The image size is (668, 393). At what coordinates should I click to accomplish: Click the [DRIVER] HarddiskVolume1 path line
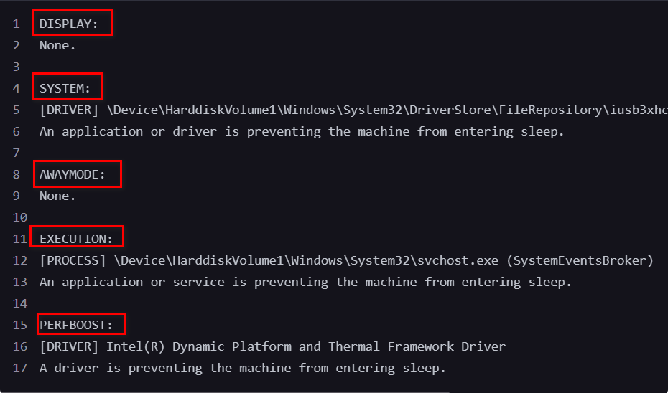pyautogui.click(x=353, y=110)
